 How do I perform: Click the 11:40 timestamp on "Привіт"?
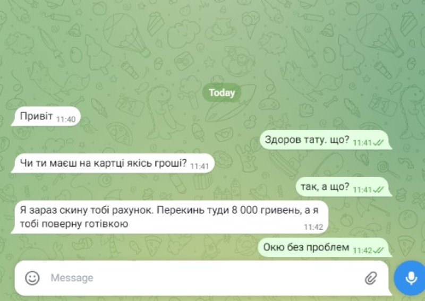[66, 119]
